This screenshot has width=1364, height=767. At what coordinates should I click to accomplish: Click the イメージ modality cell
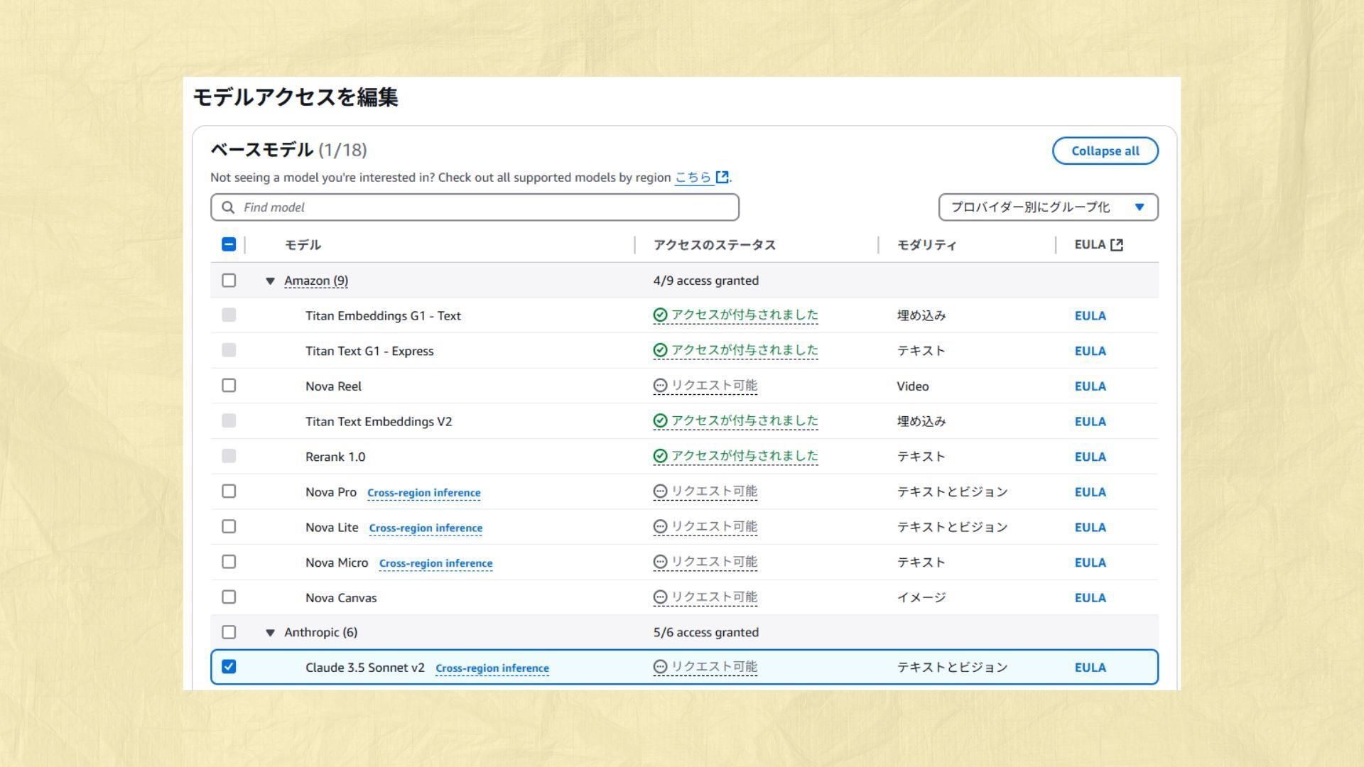pyautogui.click(x=921, y=598)
